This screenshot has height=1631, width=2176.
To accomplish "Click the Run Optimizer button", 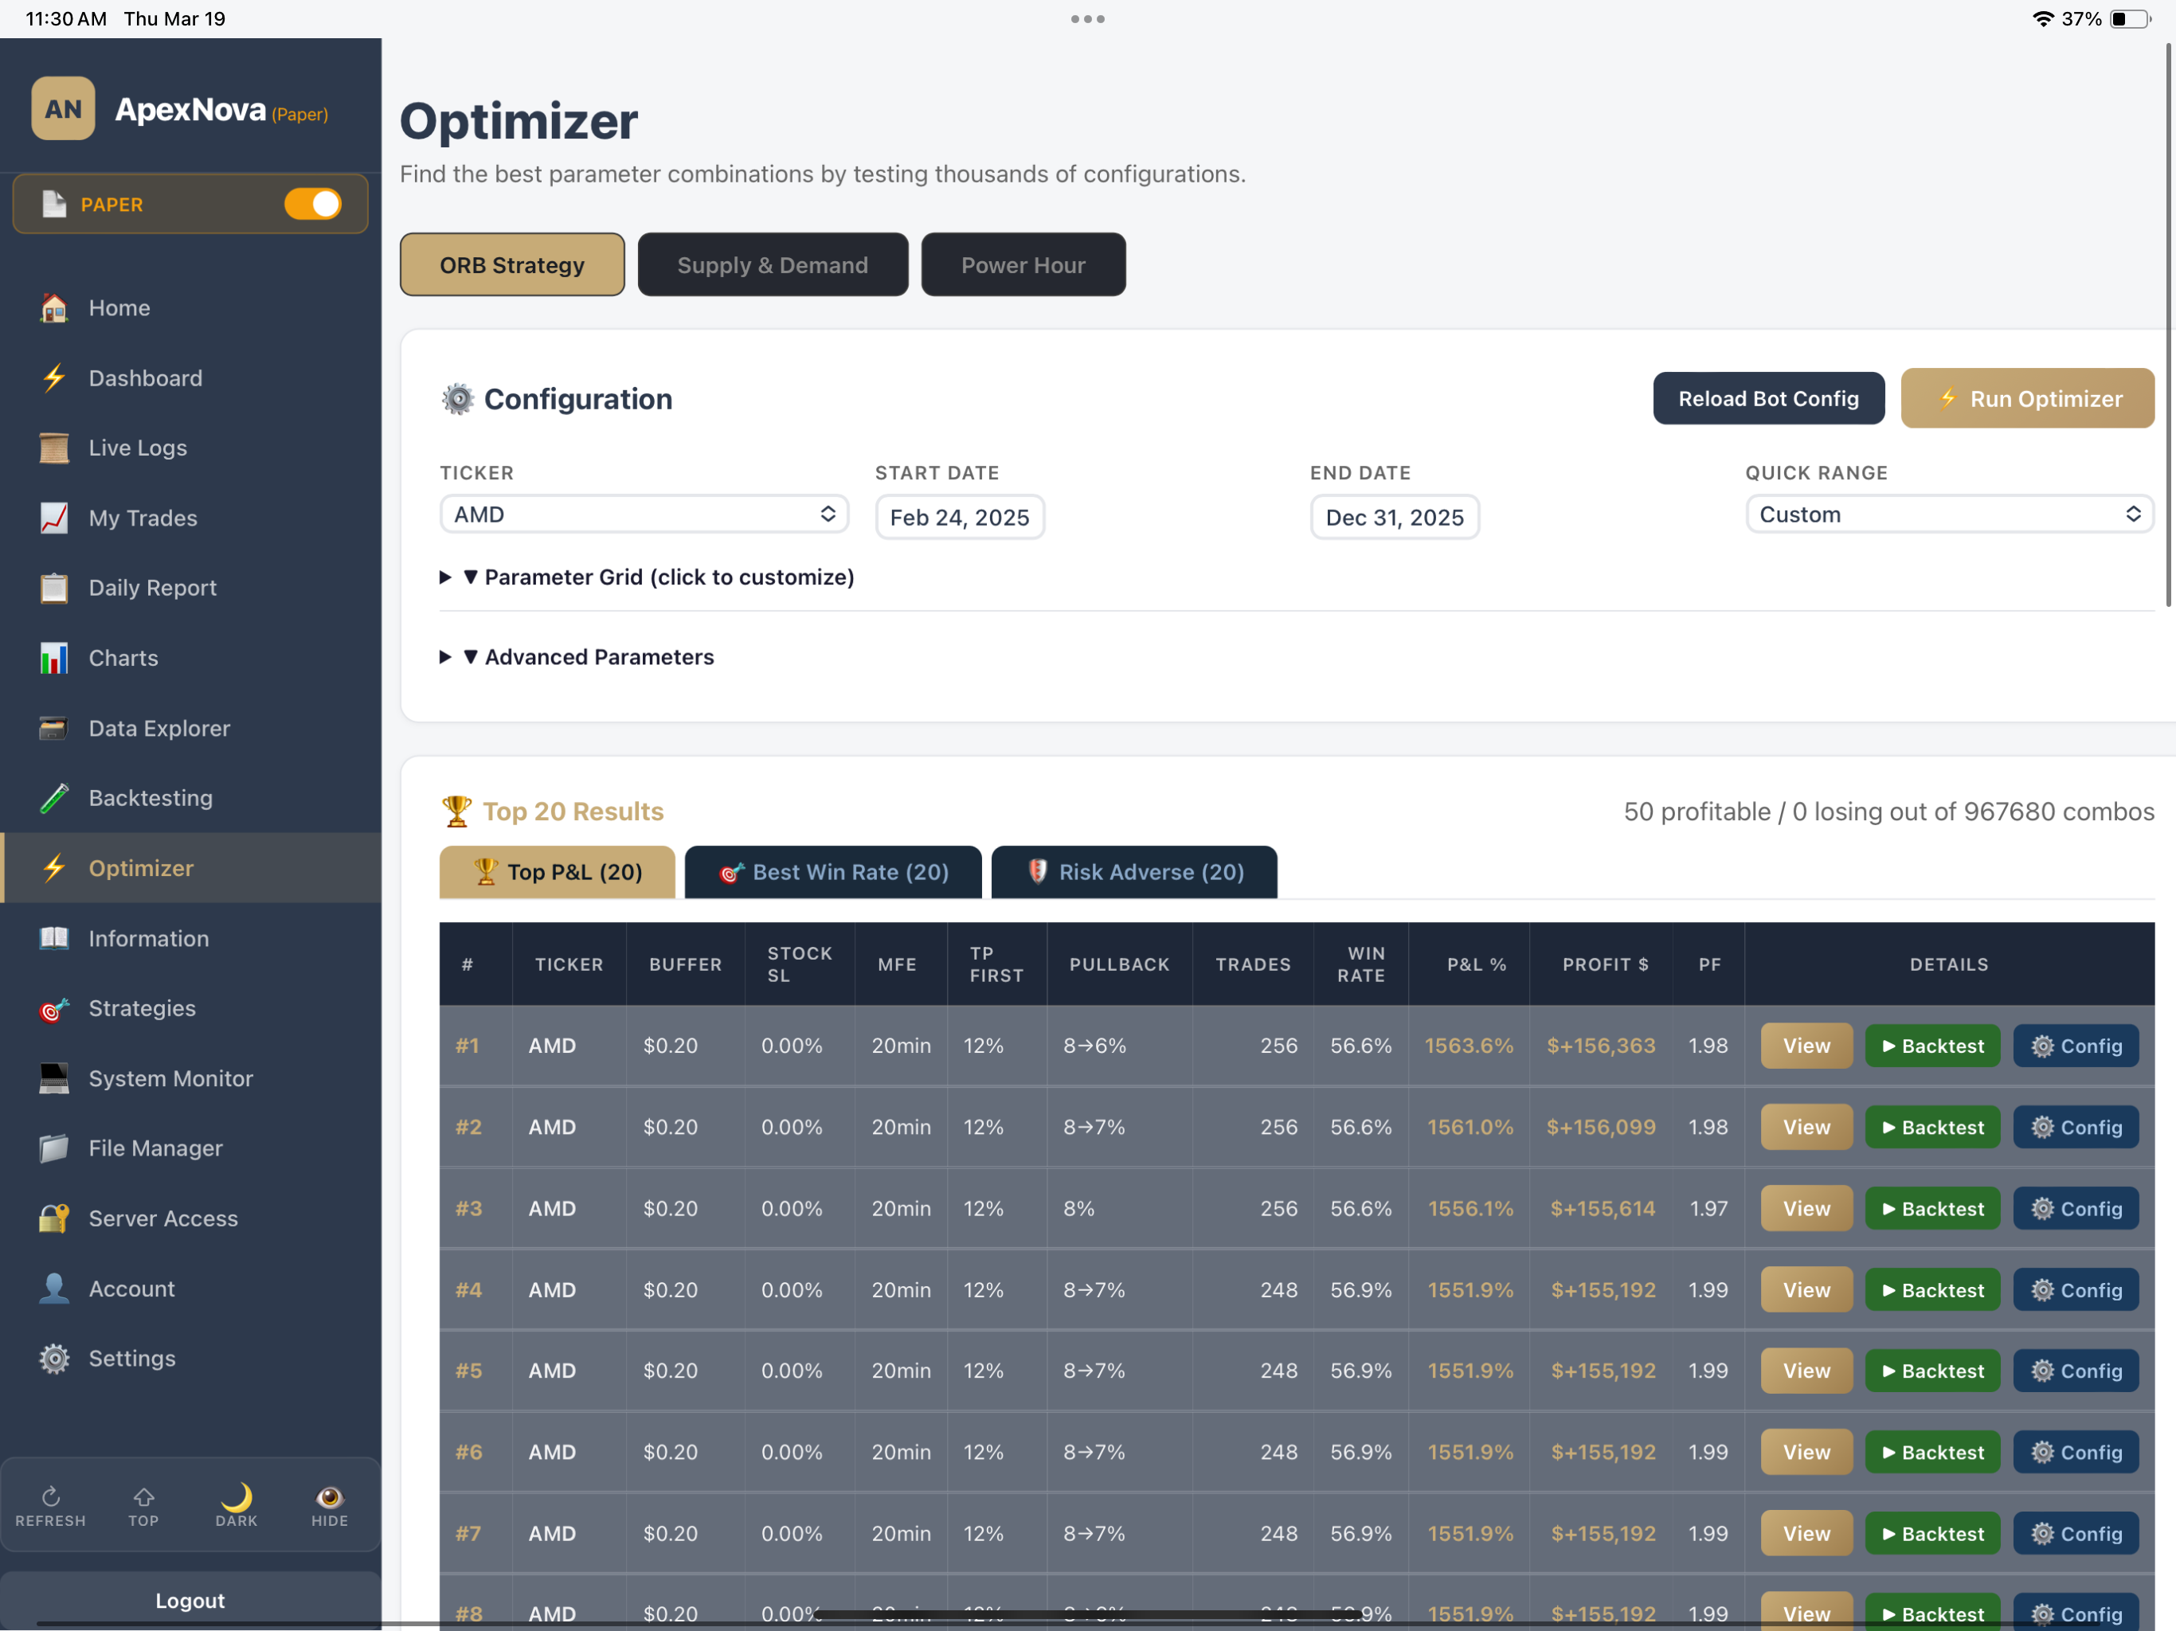I will [x=2028, y=398].
